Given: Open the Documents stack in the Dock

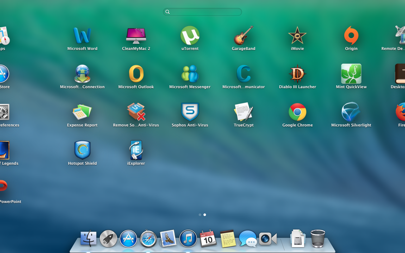Looking at the screenshot, I should [x=297, y=238].
